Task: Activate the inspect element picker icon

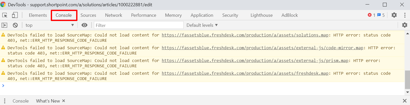Action: coord(5,15)
